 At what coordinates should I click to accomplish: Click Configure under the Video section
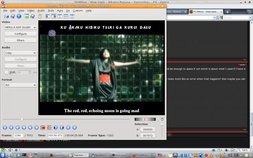coord(21,34)
